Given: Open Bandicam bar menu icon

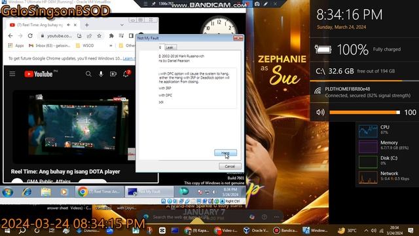Looking at the screenshot, I should (145, 4).
